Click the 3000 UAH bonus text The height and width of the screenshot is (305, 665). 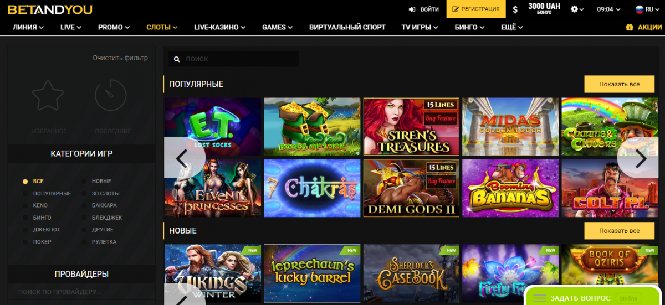pyautogui.click(x=544, y=8)
